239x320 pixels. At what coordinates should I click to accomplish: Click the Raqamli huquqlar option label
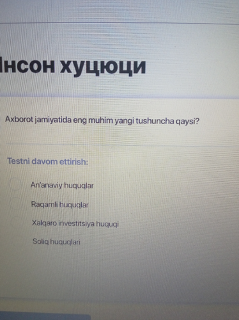pyautogui.click(x=60, y=205)
